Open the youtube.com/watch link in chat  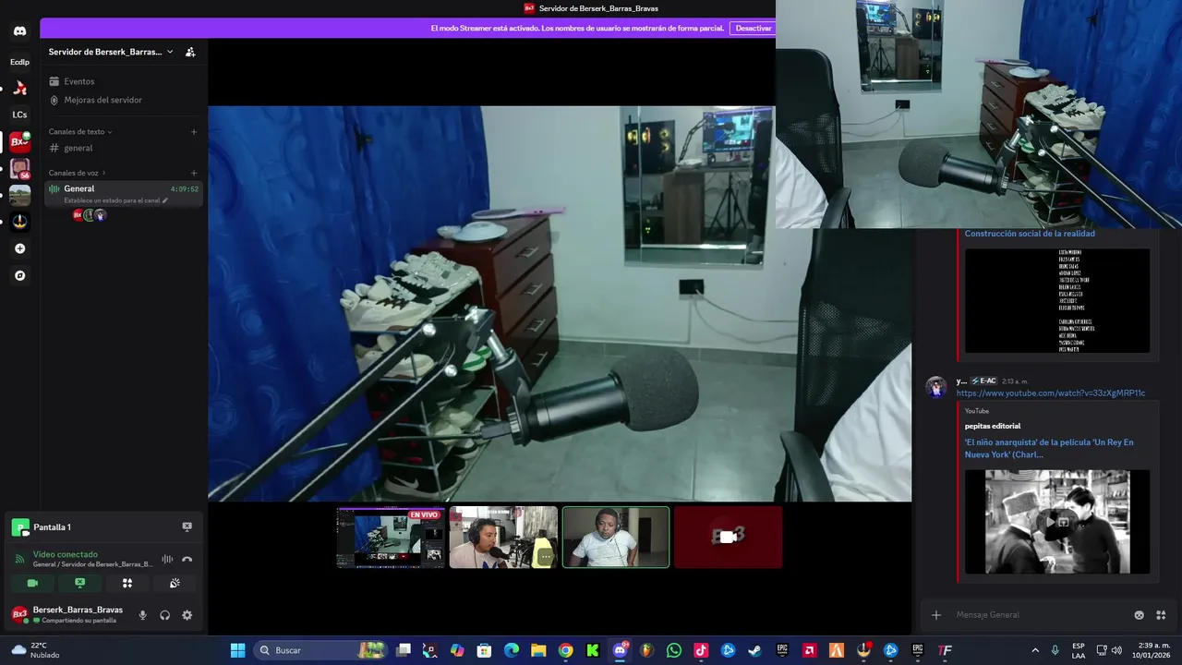pyautogui.click(x=1051, y=393)
